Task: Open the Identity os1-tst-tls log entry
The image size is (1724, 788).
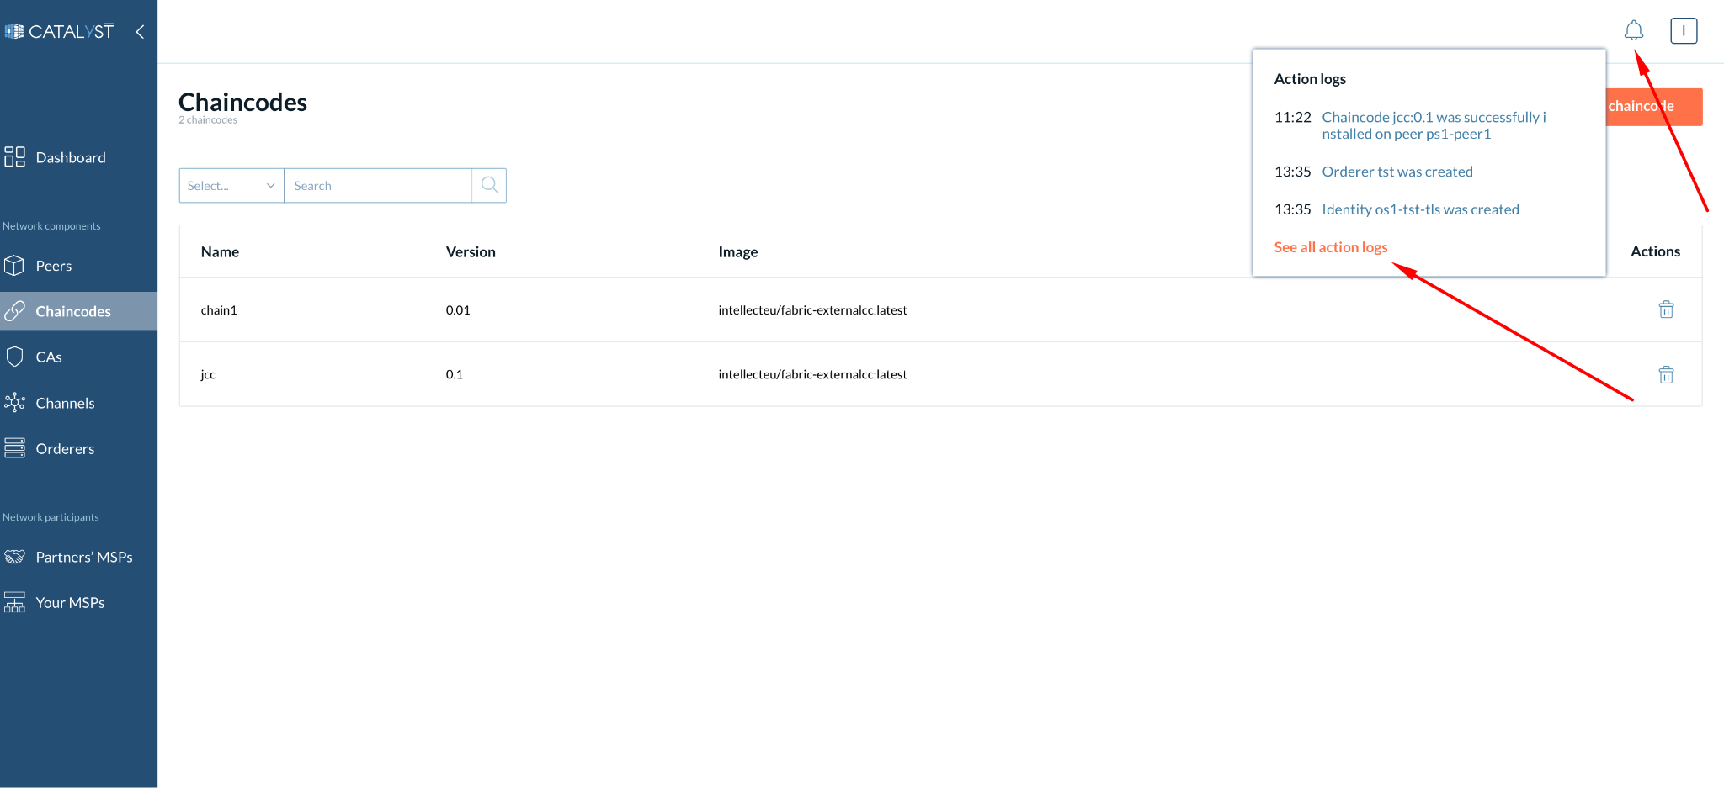Action: 1419,209
